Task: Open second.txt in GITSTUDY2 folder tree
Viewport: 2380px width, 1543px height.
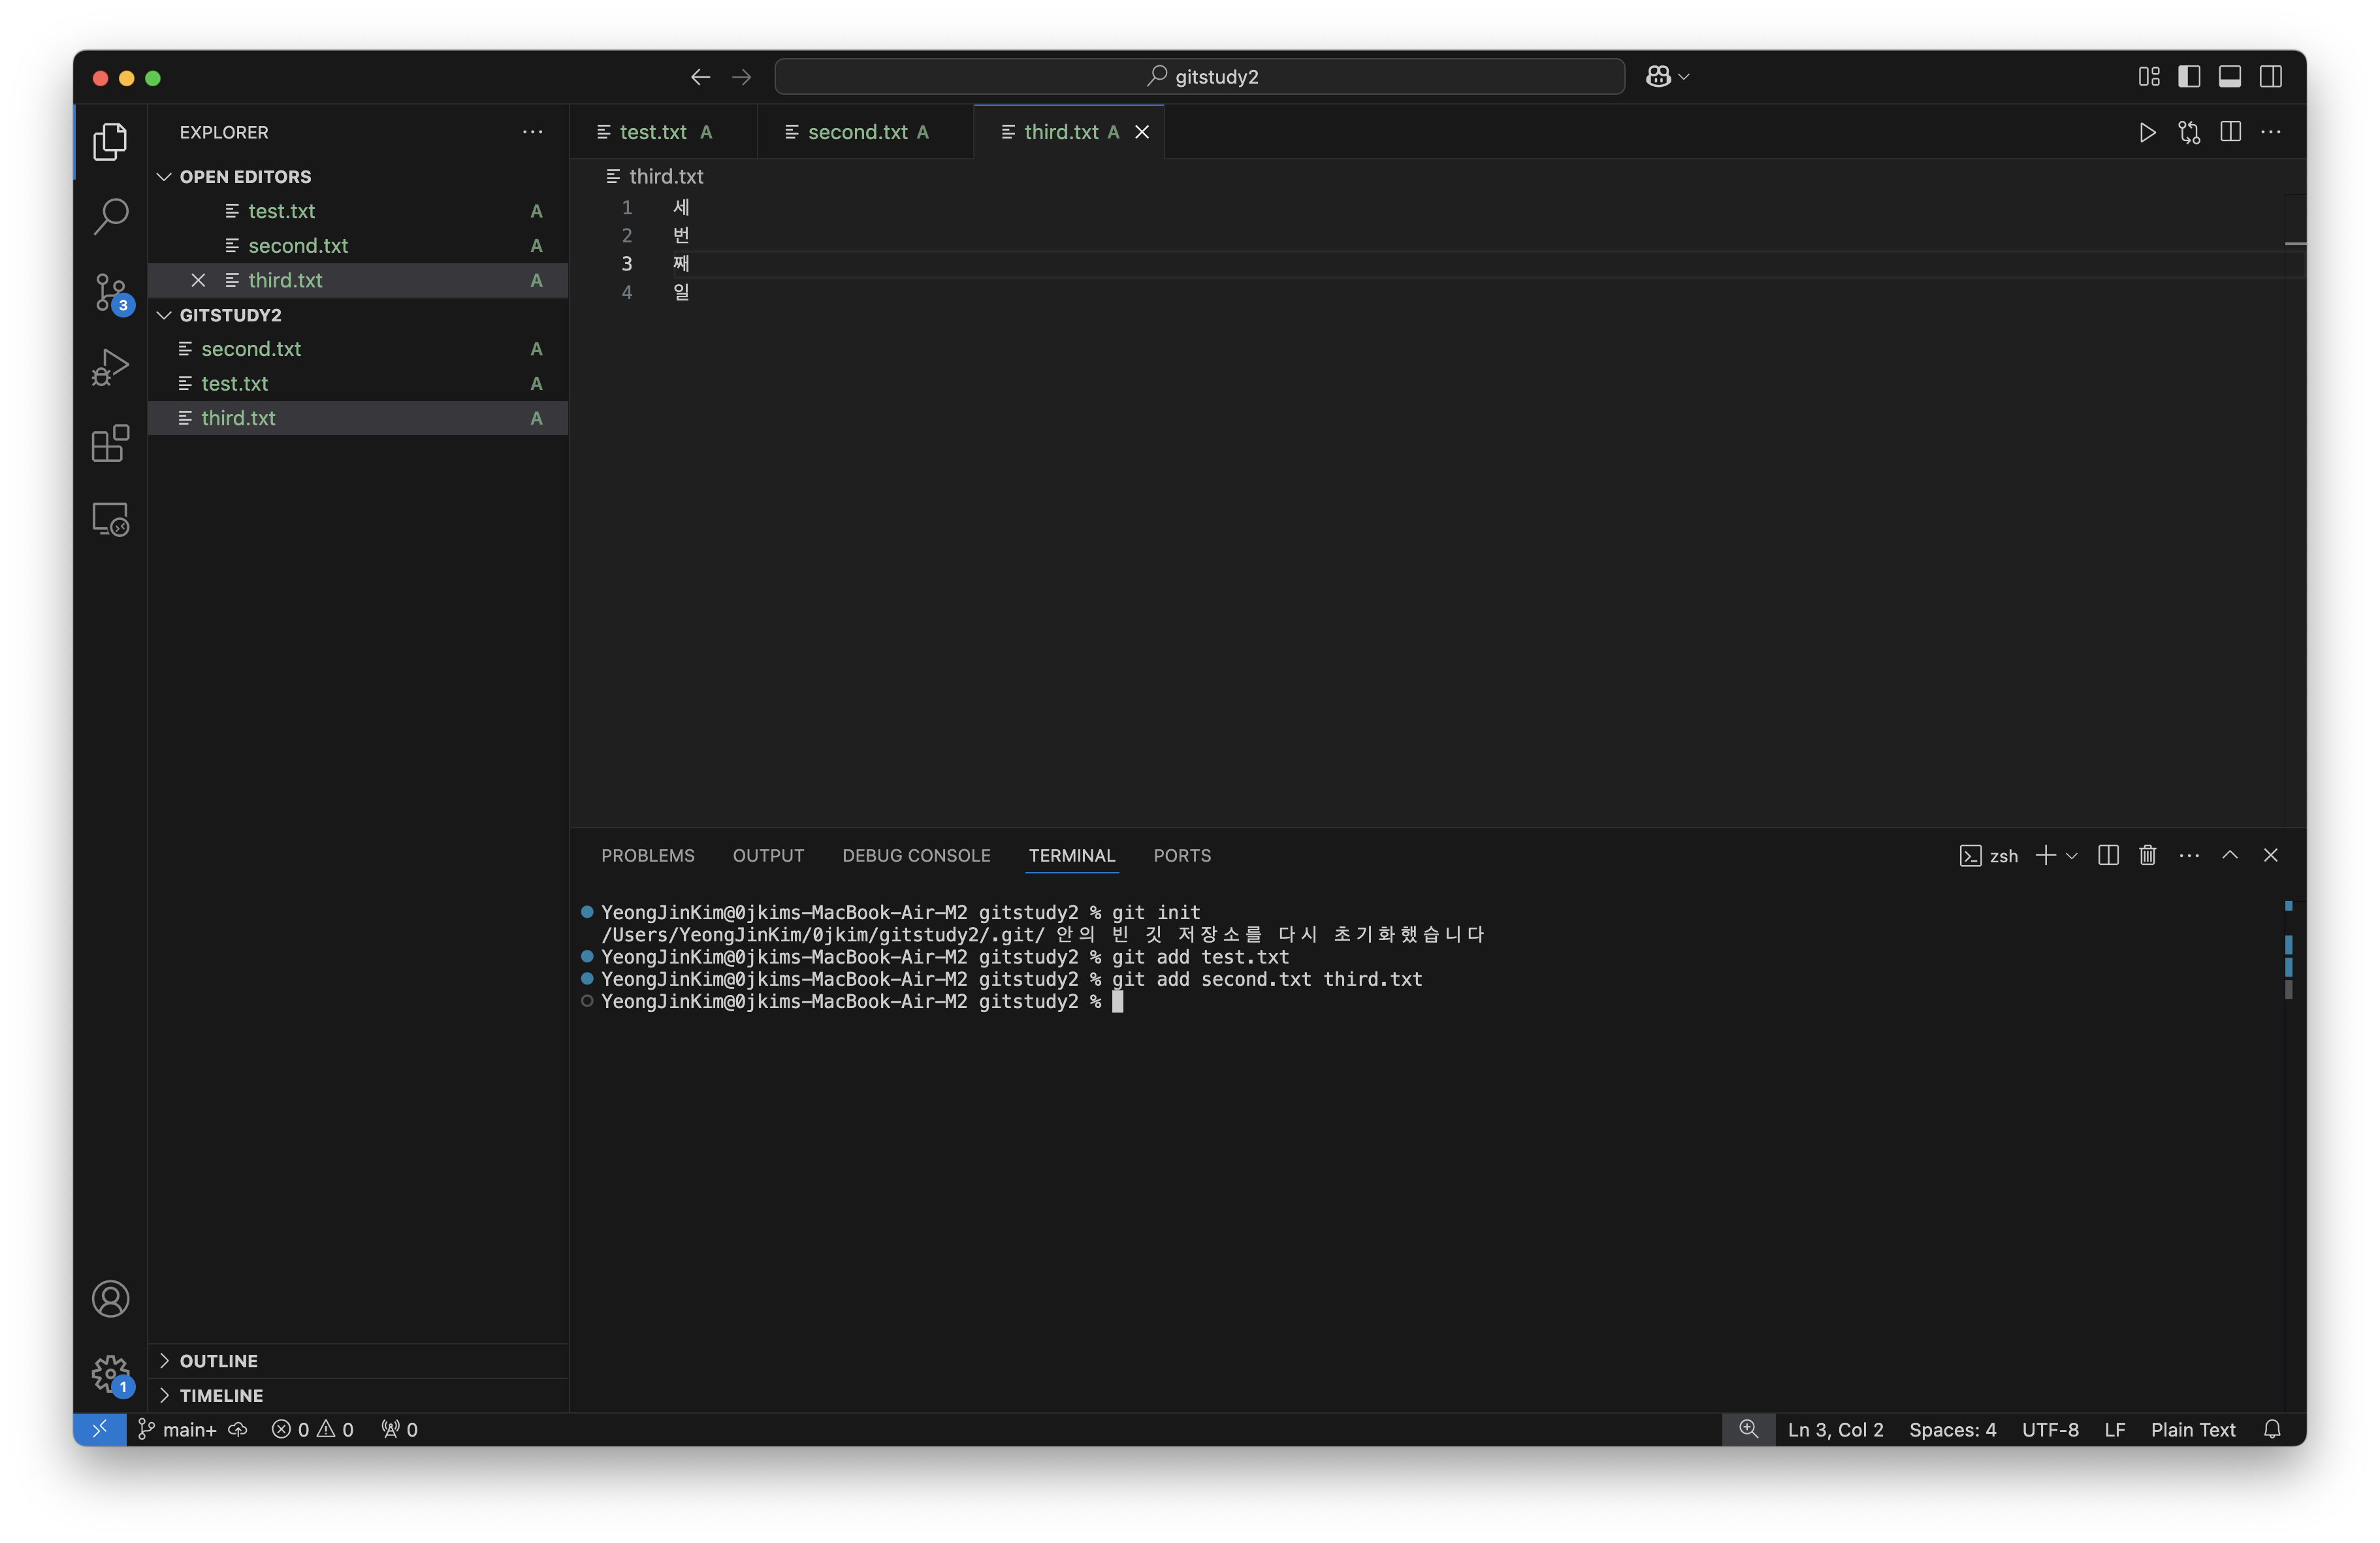Action: point(358,349)
